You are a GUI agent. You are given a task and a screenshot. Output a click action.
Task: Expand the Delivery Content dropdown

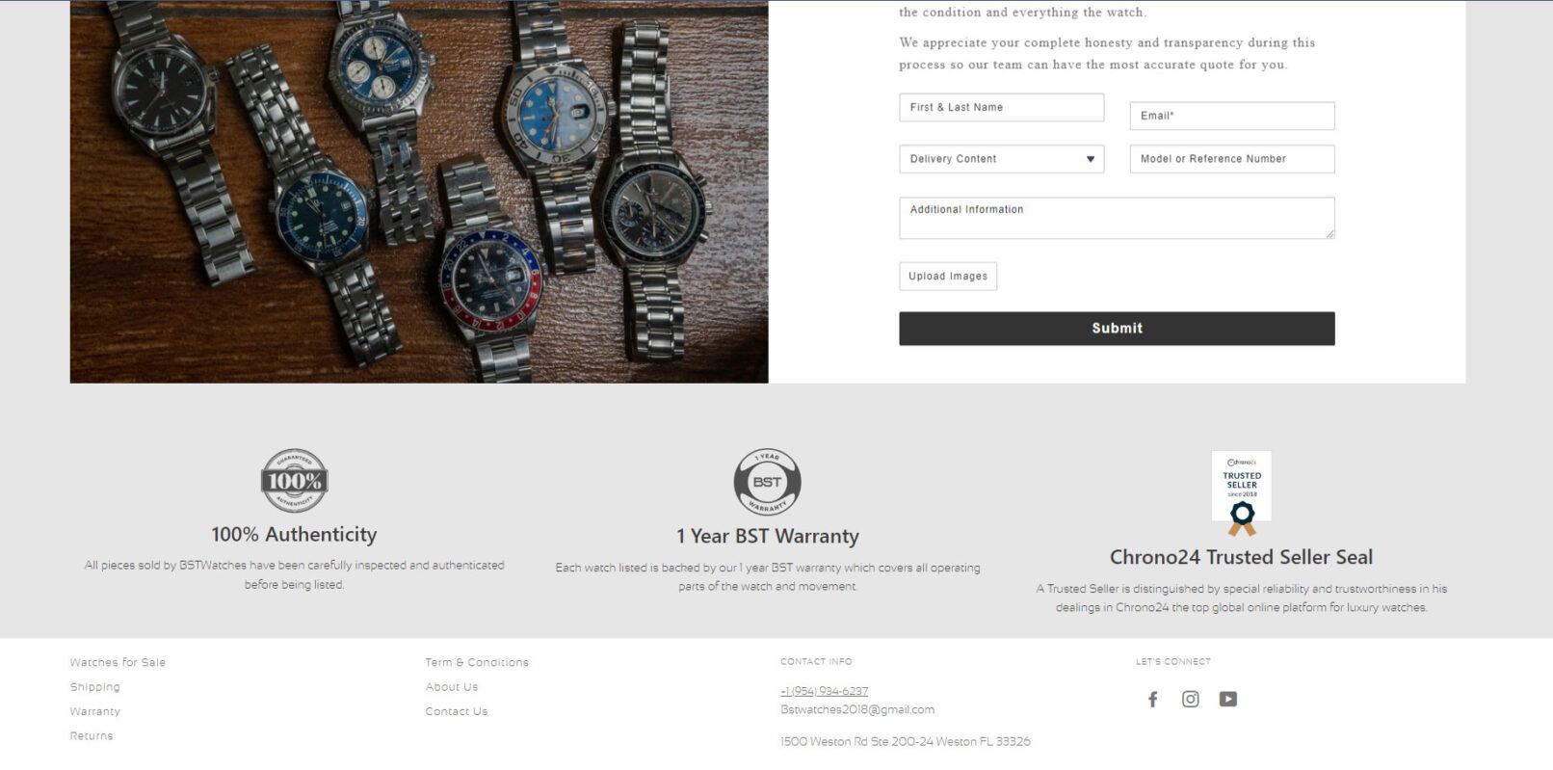(1001, 159)
